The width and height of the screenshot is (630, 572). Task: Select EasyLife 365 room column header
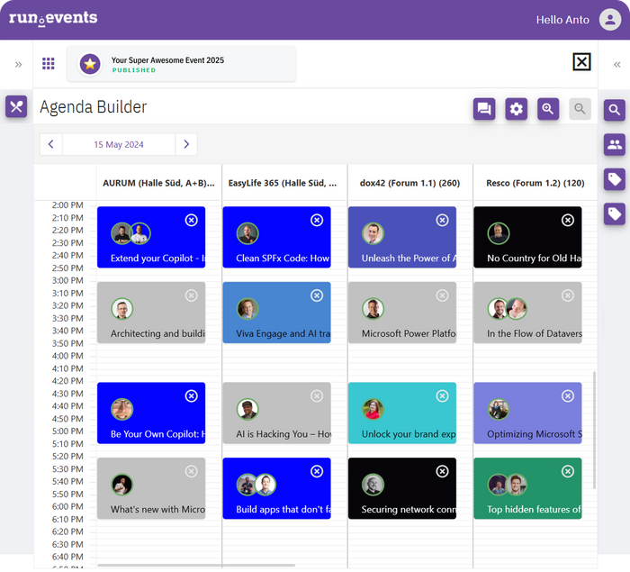point(284,183)
